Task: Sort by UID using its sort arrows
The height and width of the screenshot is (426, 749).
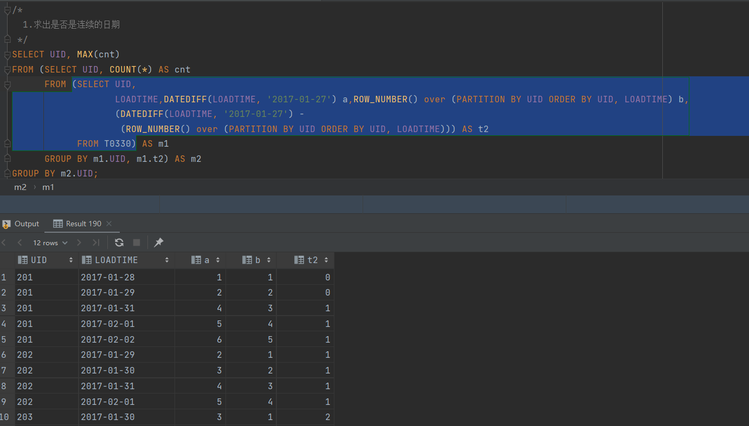Action: tap(71, 260)
